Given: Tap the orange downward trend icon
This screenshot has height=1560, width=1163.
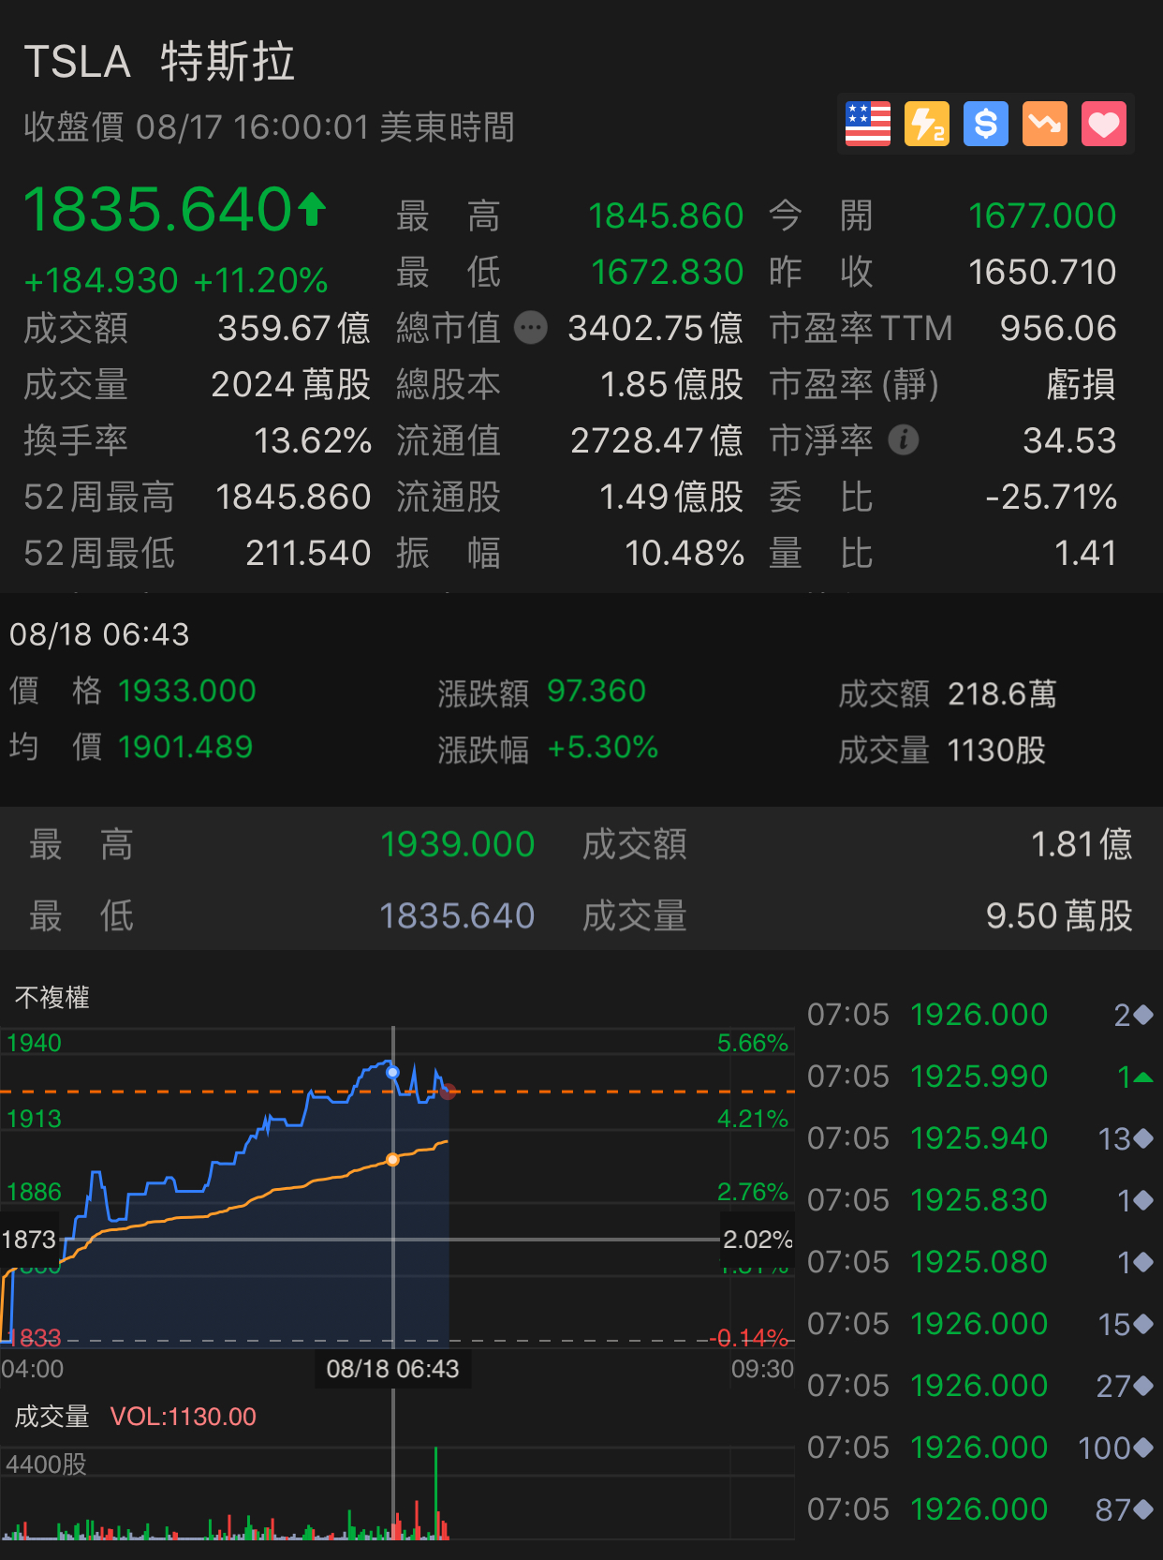Looking at the screenshot, I should tap(1044, 124).
